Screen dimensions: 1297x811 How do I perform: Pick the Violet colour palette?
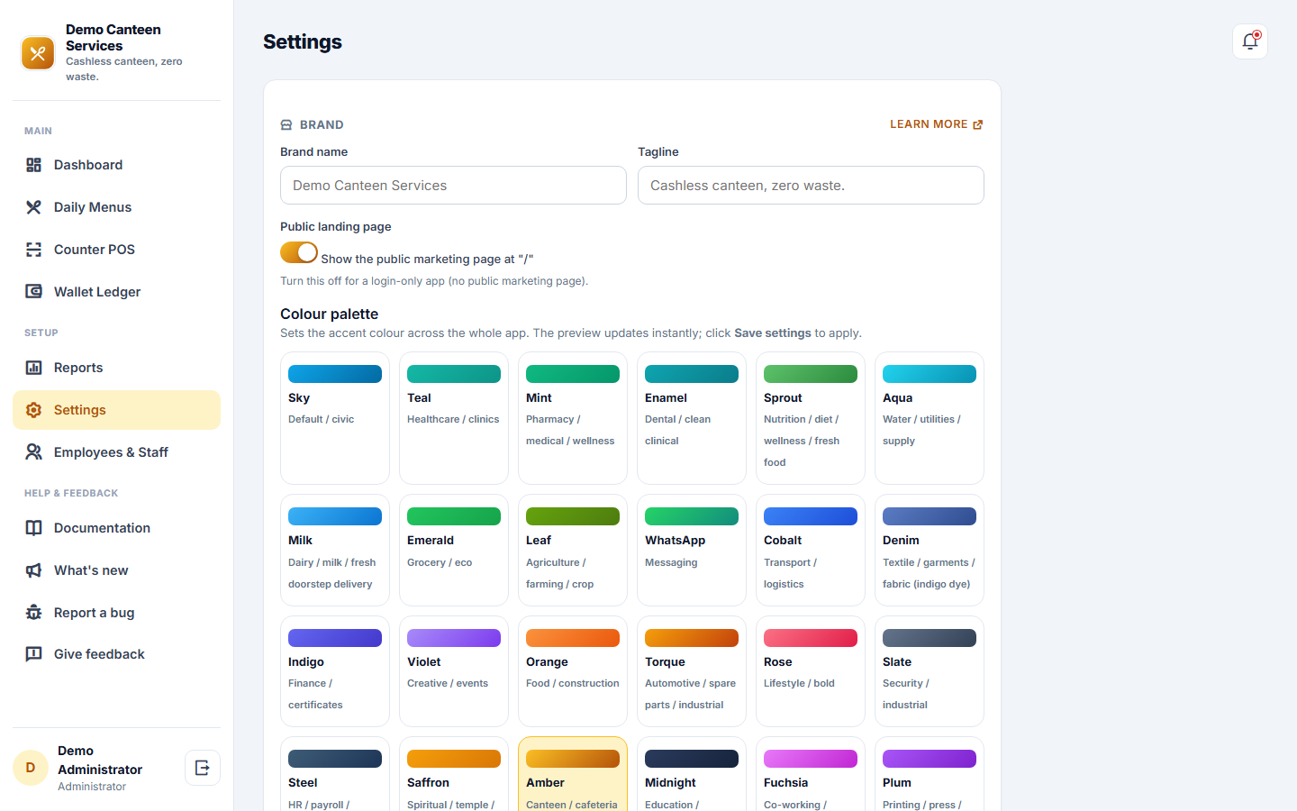[454, 671]
